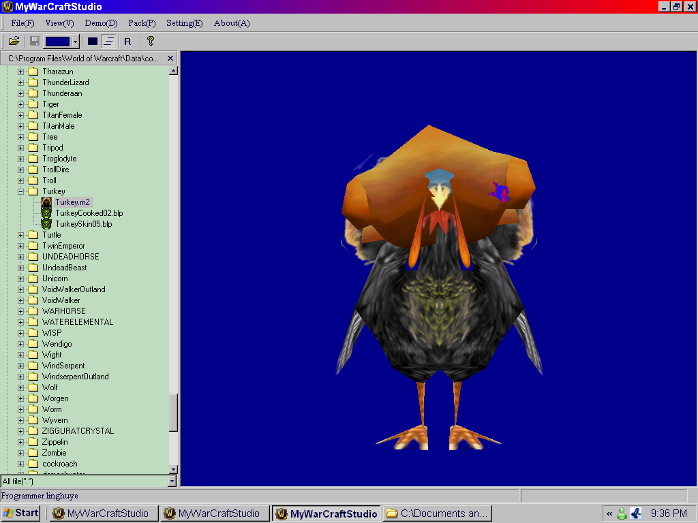Image resolution: width=698 pixels, height=523 pixels.
Task: Toggle the lines view toolbar button
Action: [x=109, y=42]
